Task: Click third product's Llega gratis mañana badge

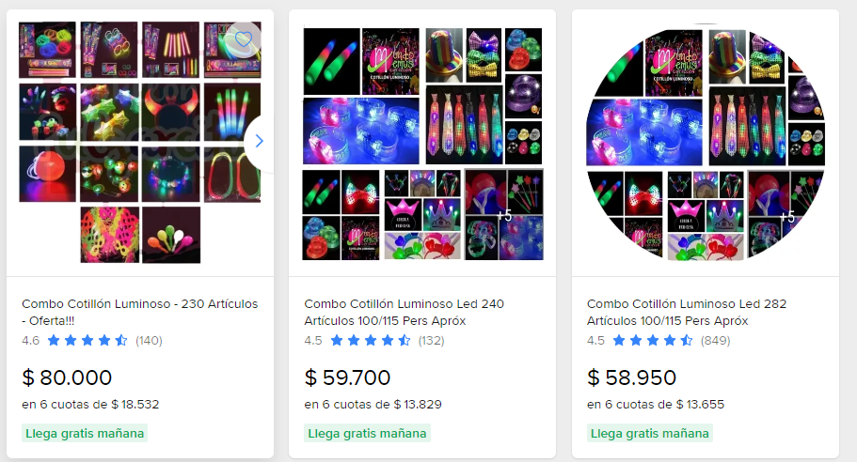Action: [x=650, y=434]
